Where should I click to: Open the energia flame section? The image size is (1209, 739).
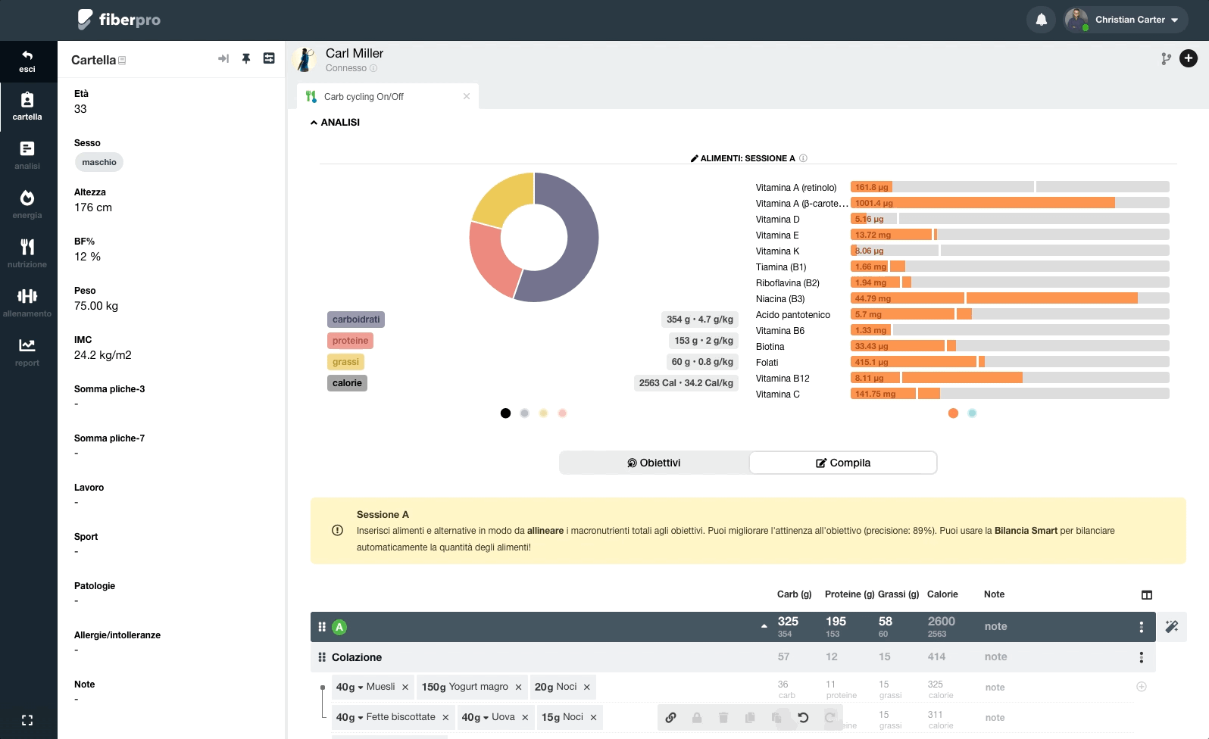(x=27, y=204)
